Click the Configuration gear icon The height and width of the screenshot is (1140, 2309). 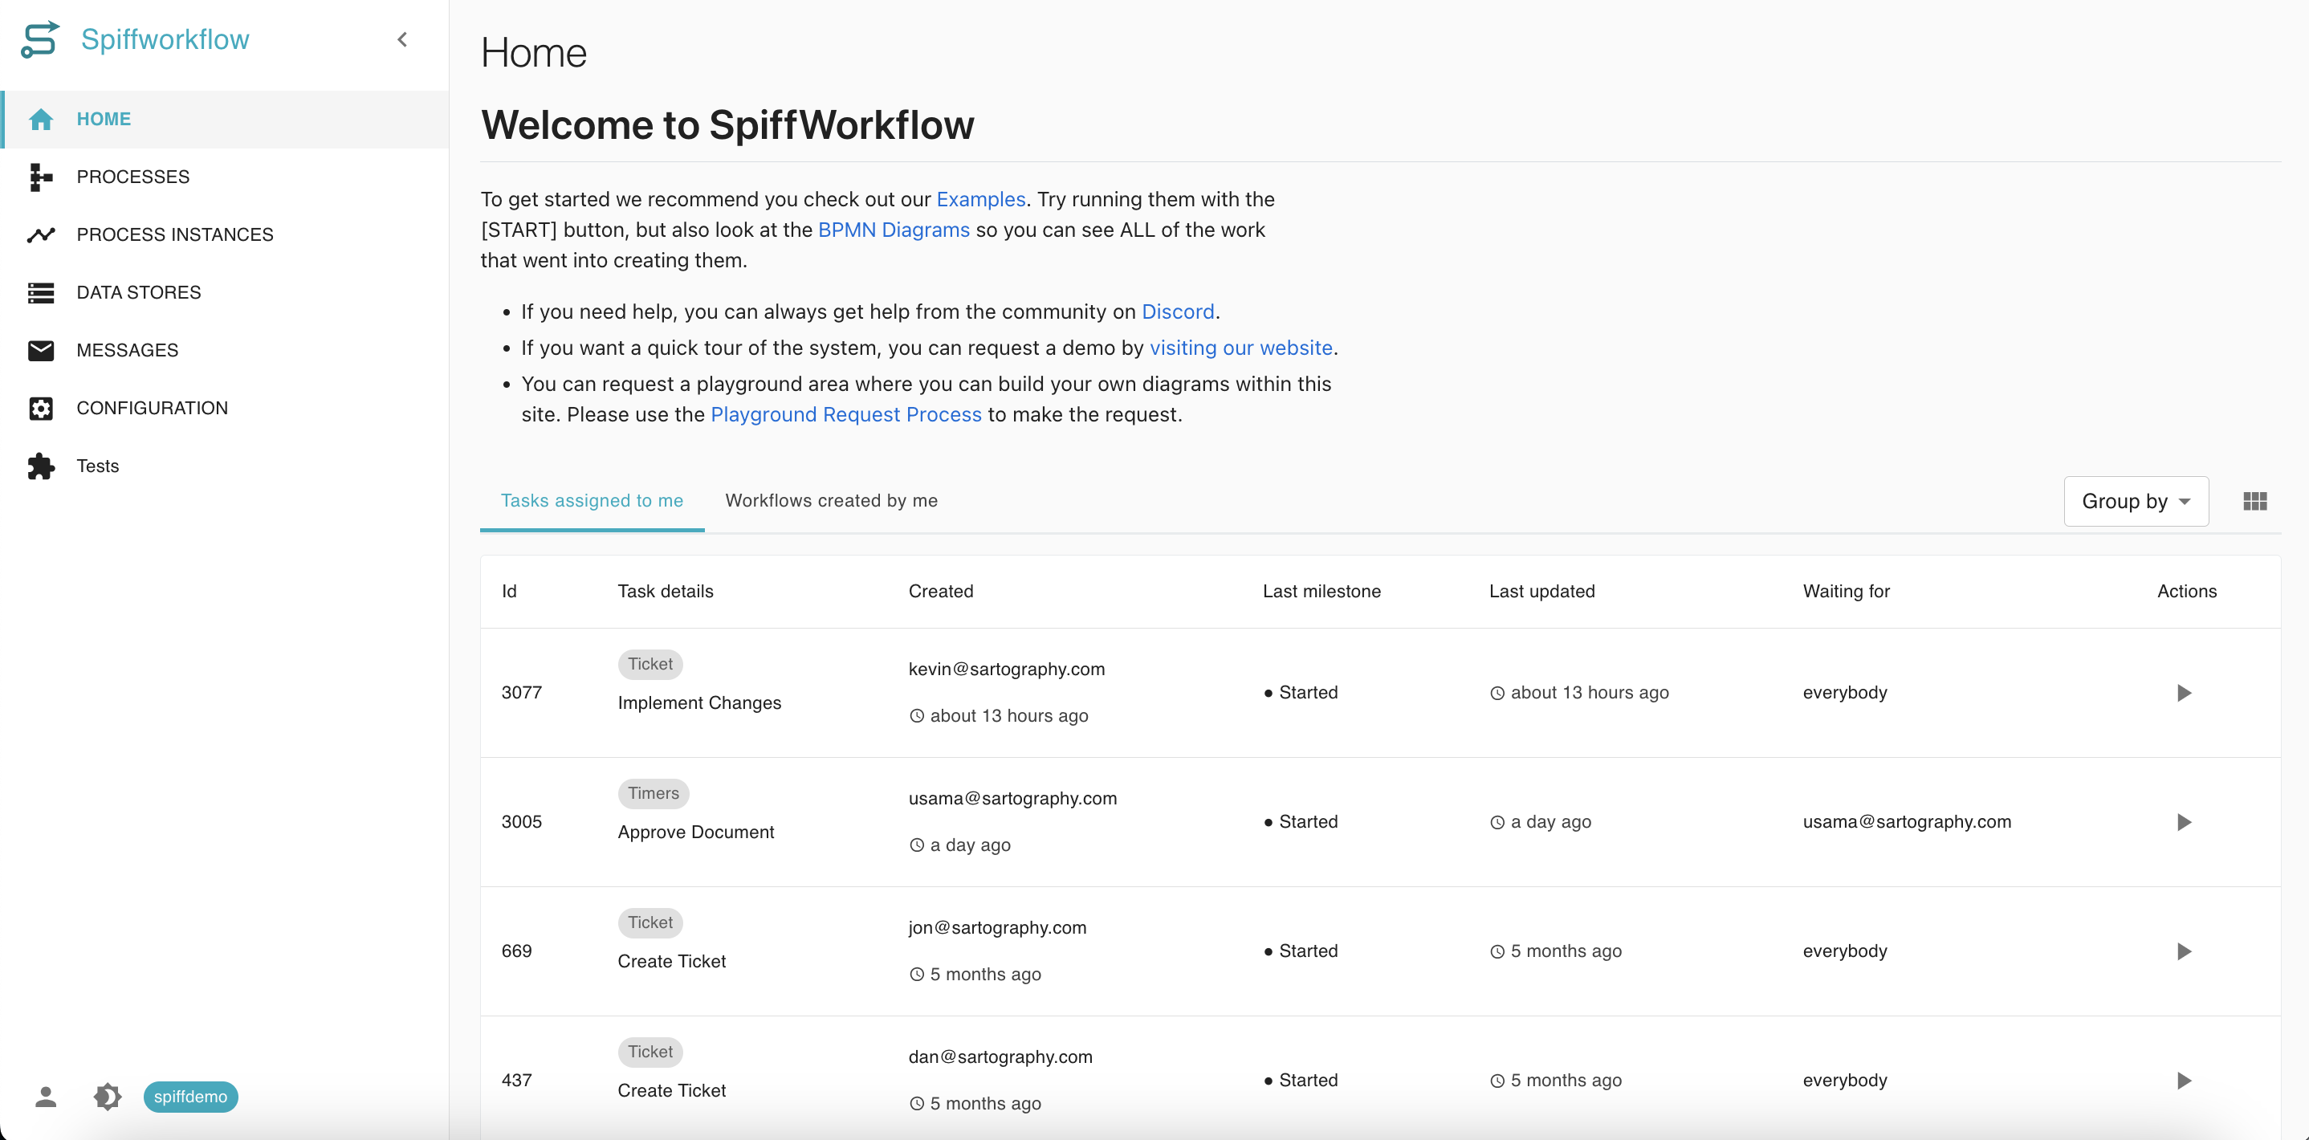pyautogui.click(x=41, y=408)
